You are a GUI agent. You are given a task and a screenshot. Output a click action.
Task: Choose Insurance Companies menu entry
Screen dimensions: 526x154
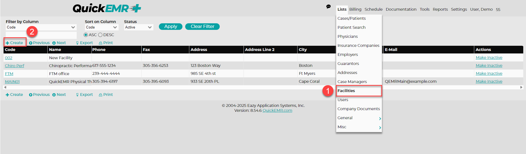[359, 45]
